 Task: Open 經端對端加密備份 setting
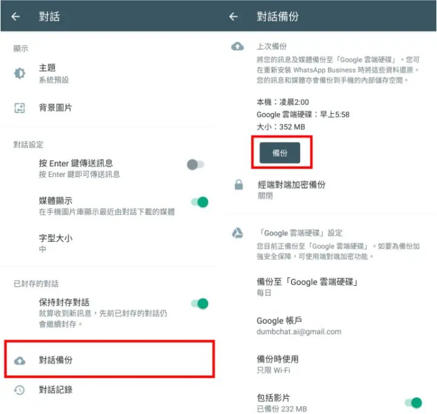click(328, 190)
